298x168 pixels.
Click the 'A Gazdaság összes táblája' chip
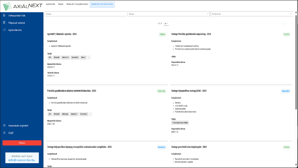(180, 123)
